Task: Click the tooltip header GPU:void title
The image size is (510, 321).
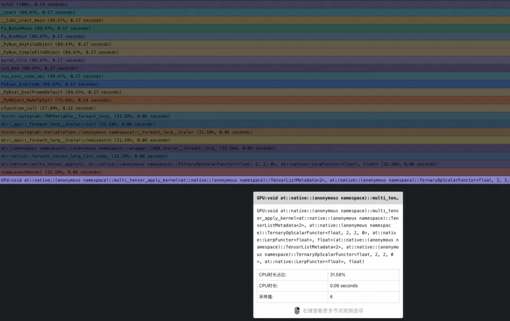Action: tap(328, 198)
